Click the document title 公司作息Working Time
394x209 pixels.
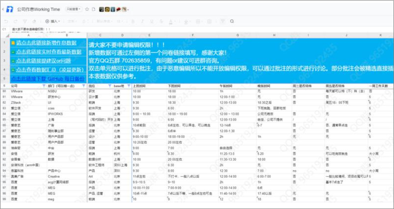39,9
